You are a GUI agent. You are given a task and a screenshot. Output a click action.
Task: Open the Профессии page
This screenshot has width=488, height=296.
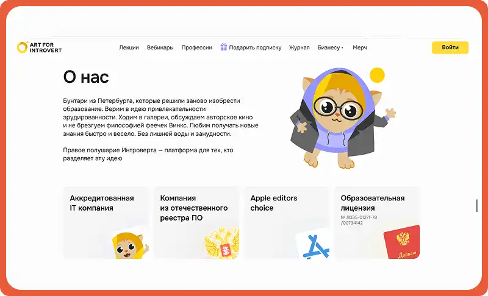[196, 48]
